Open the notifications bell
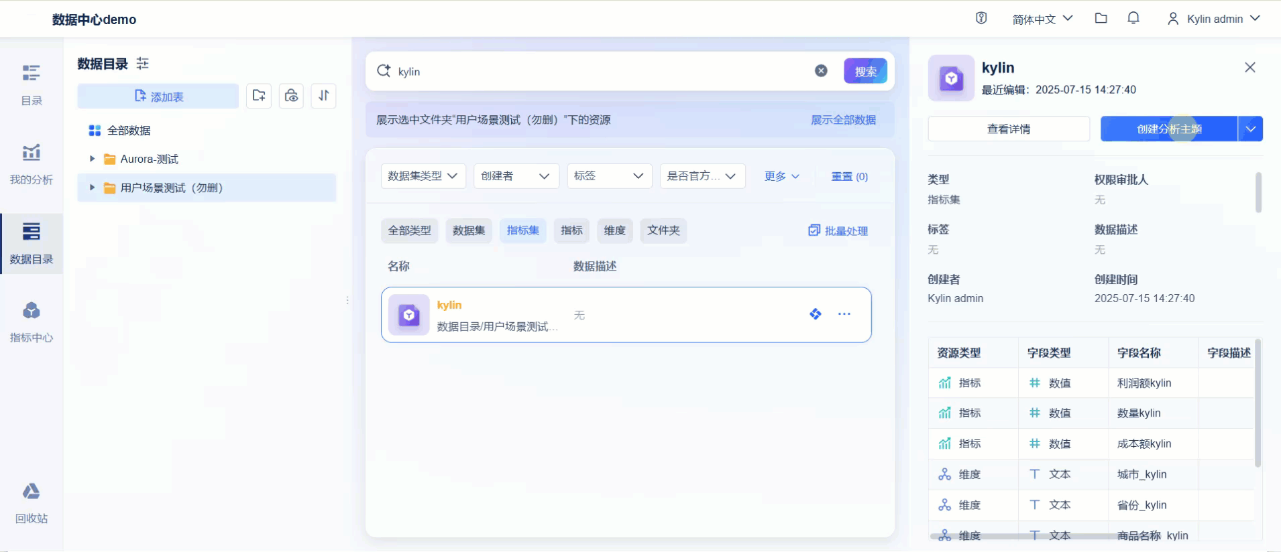 1133,19
